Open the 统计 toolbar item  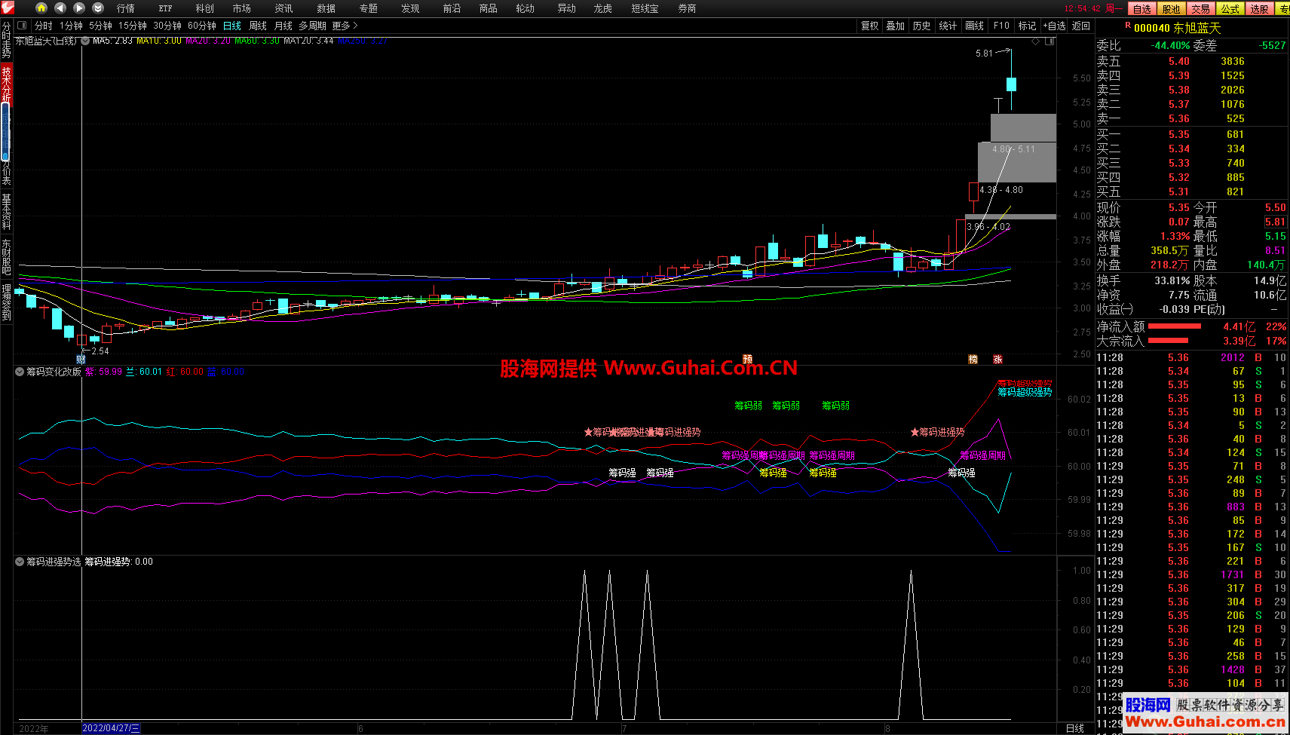948,26
